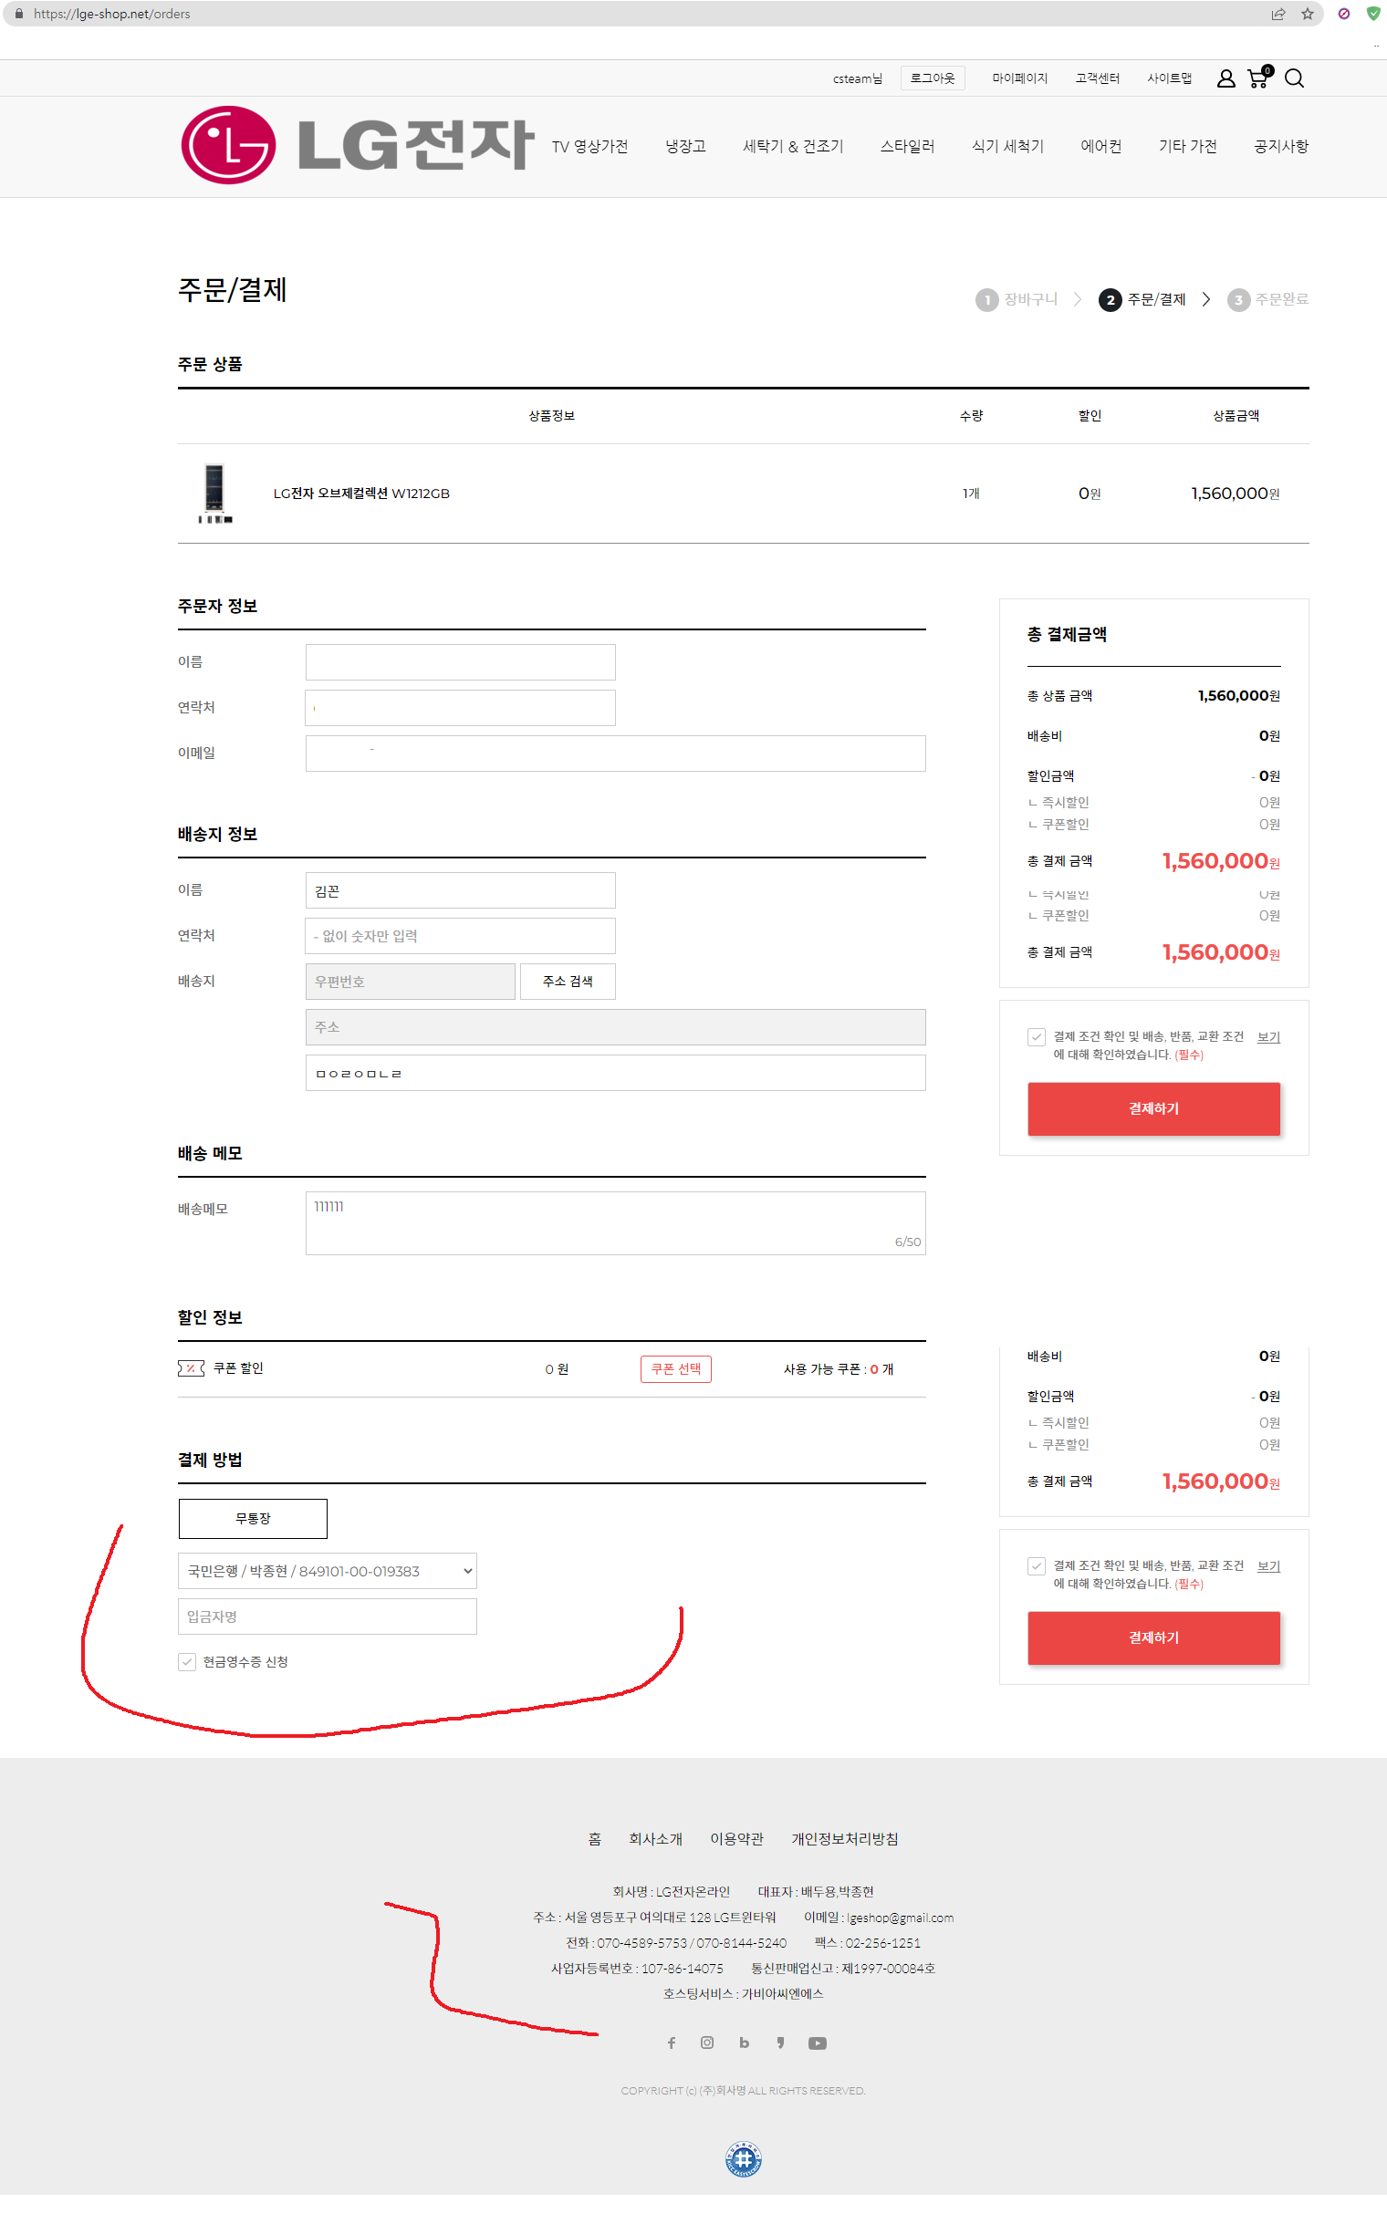Click the coupon discount ticket icon

pyautogui.click(x=191, y=1368)
